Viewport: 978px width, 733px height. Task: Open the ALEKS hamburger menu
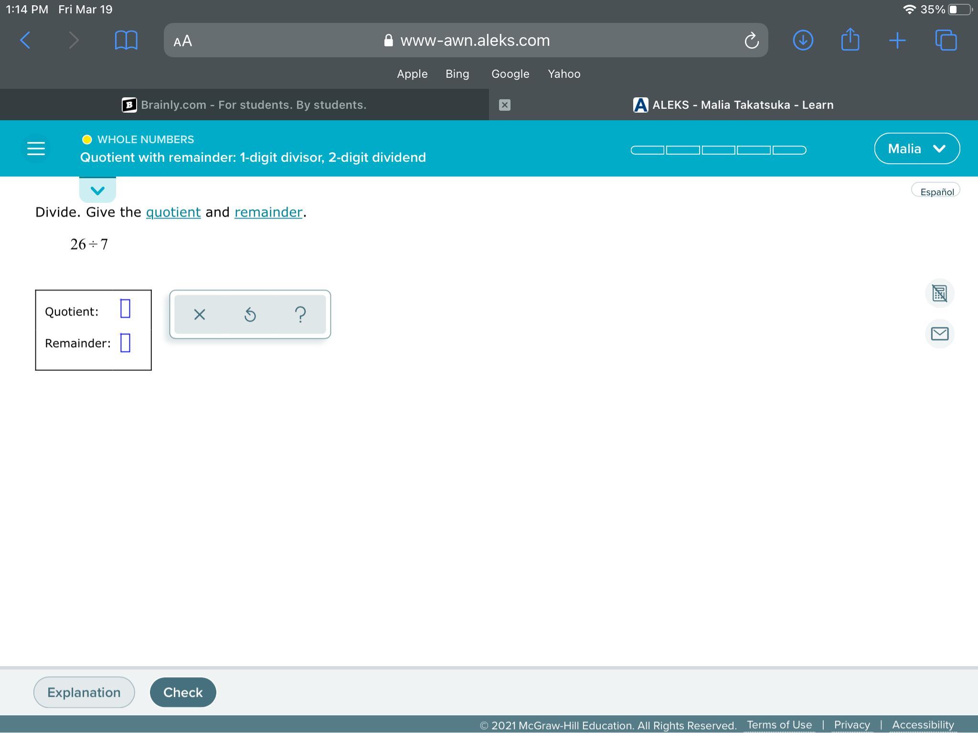coord(36,148)
